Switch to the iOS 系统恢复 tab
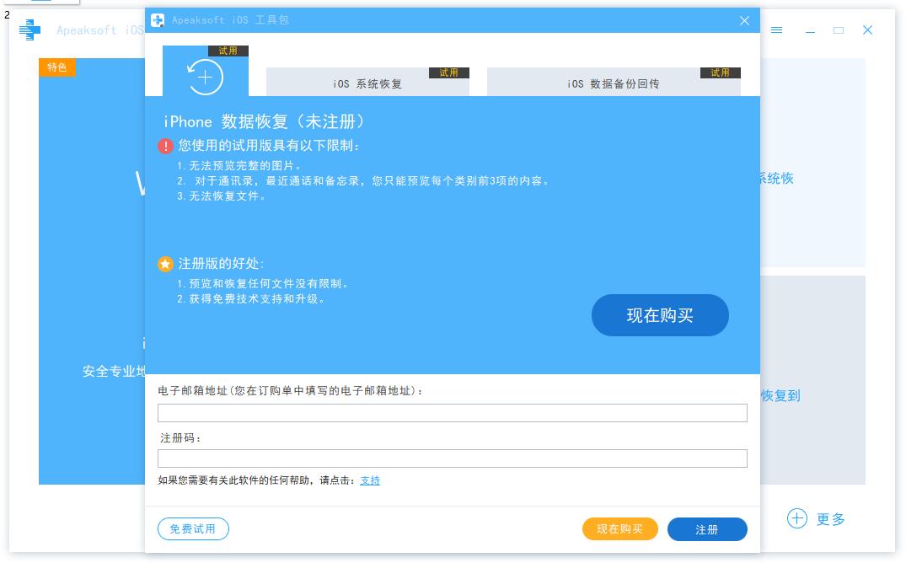Viewport: 906px width, 563px height. click(x=367, y=82)
